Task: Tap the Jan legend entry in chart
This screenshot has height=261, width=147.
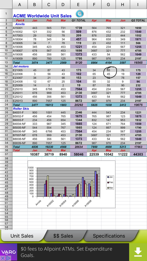Action: [x=110, y=177]
